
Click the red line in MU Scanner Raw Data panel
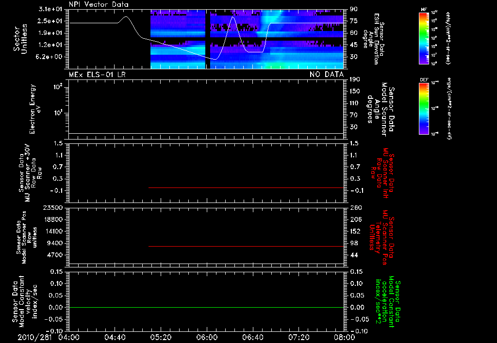pos(246,187)
